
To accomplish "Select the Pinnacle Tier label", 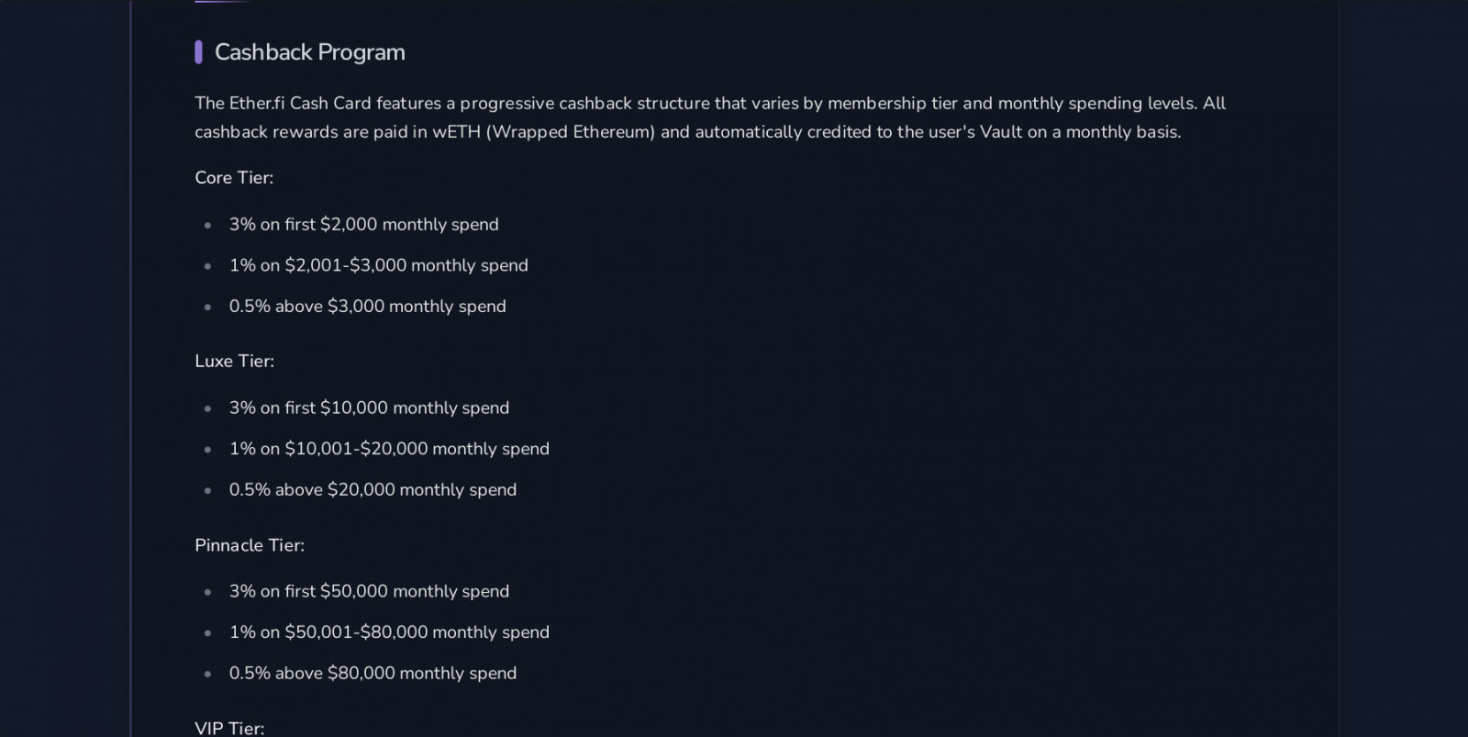I will [250, 545].
